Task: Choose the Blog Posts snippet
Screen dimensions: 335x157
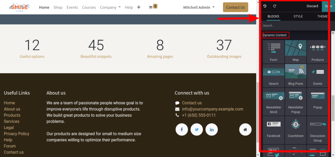Action: click(295, 75)
